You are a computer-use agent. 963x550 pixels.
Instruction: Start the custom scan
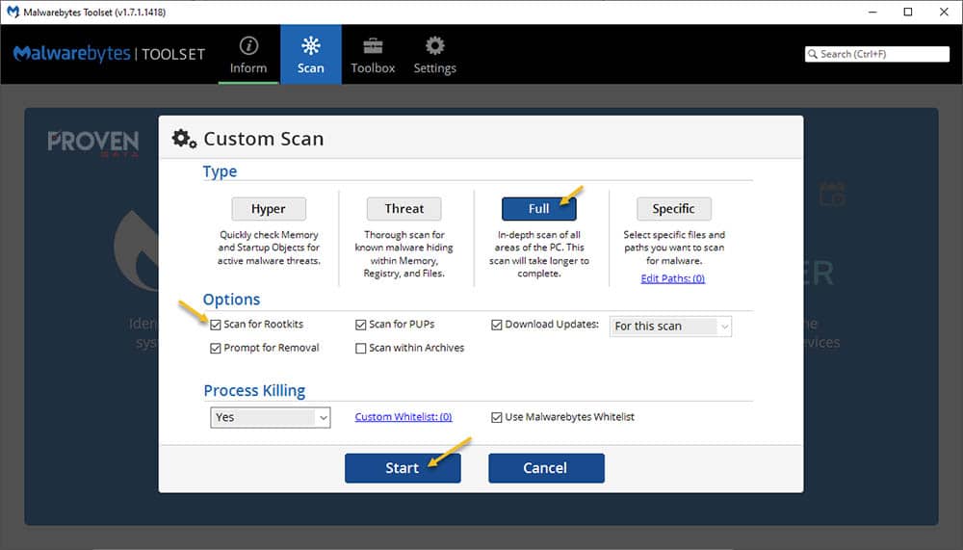pos(403,468)
